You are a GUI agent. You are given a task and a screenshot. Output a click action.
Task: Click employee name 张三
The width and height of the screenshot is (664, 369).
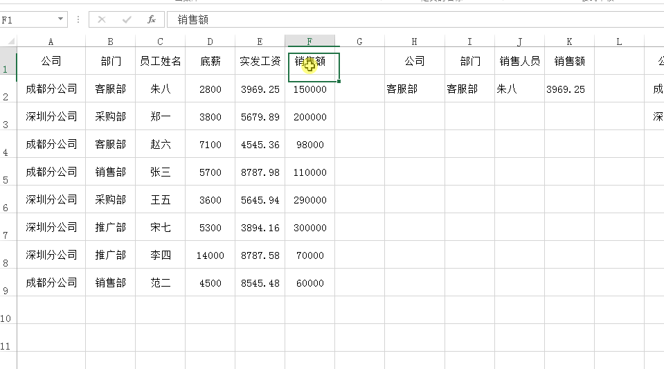point(160,172)
